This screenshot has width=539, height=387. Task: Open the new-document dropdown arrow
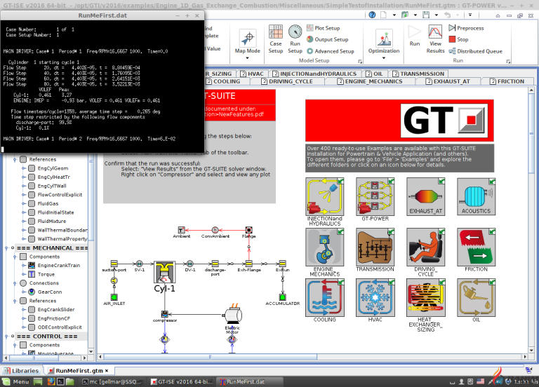coord(394,15)
